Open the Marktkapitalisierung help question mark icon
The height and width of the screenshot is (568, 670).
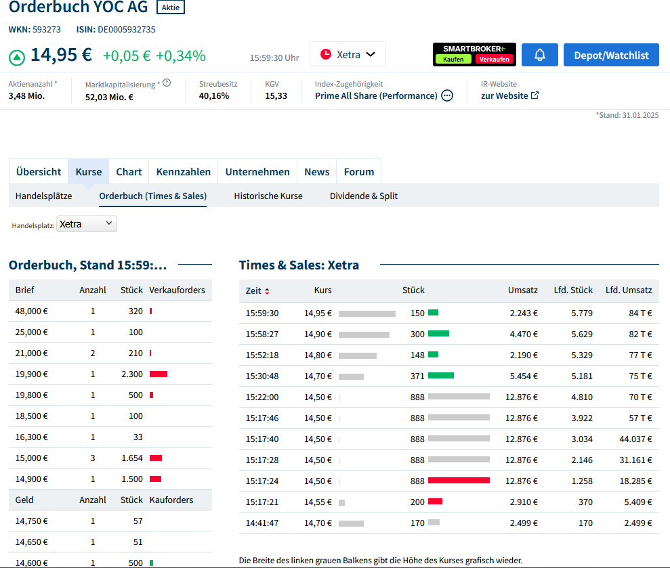167,83
